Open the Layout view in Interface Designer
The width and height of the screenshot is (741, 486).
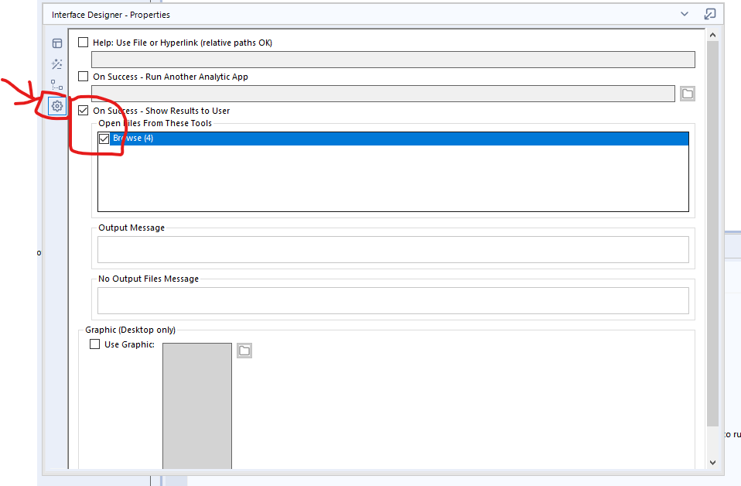[56, 43]
